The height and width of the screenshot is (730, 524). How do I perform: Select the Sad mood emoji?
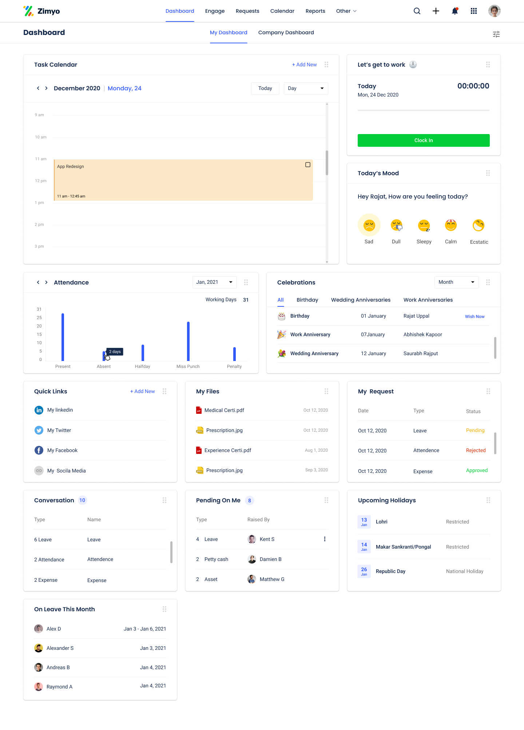[369, 225]
